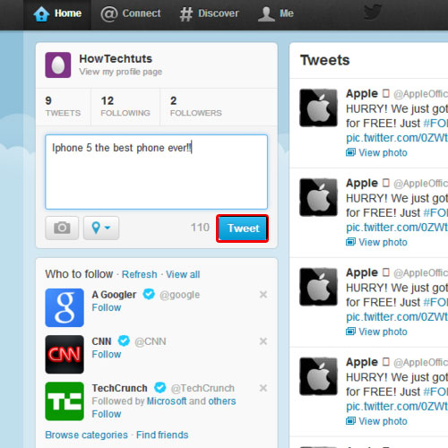This screenshot has width=448, height=448.
Task: Click the Twitter bird logo in the navbar
Action: point(373,13)
